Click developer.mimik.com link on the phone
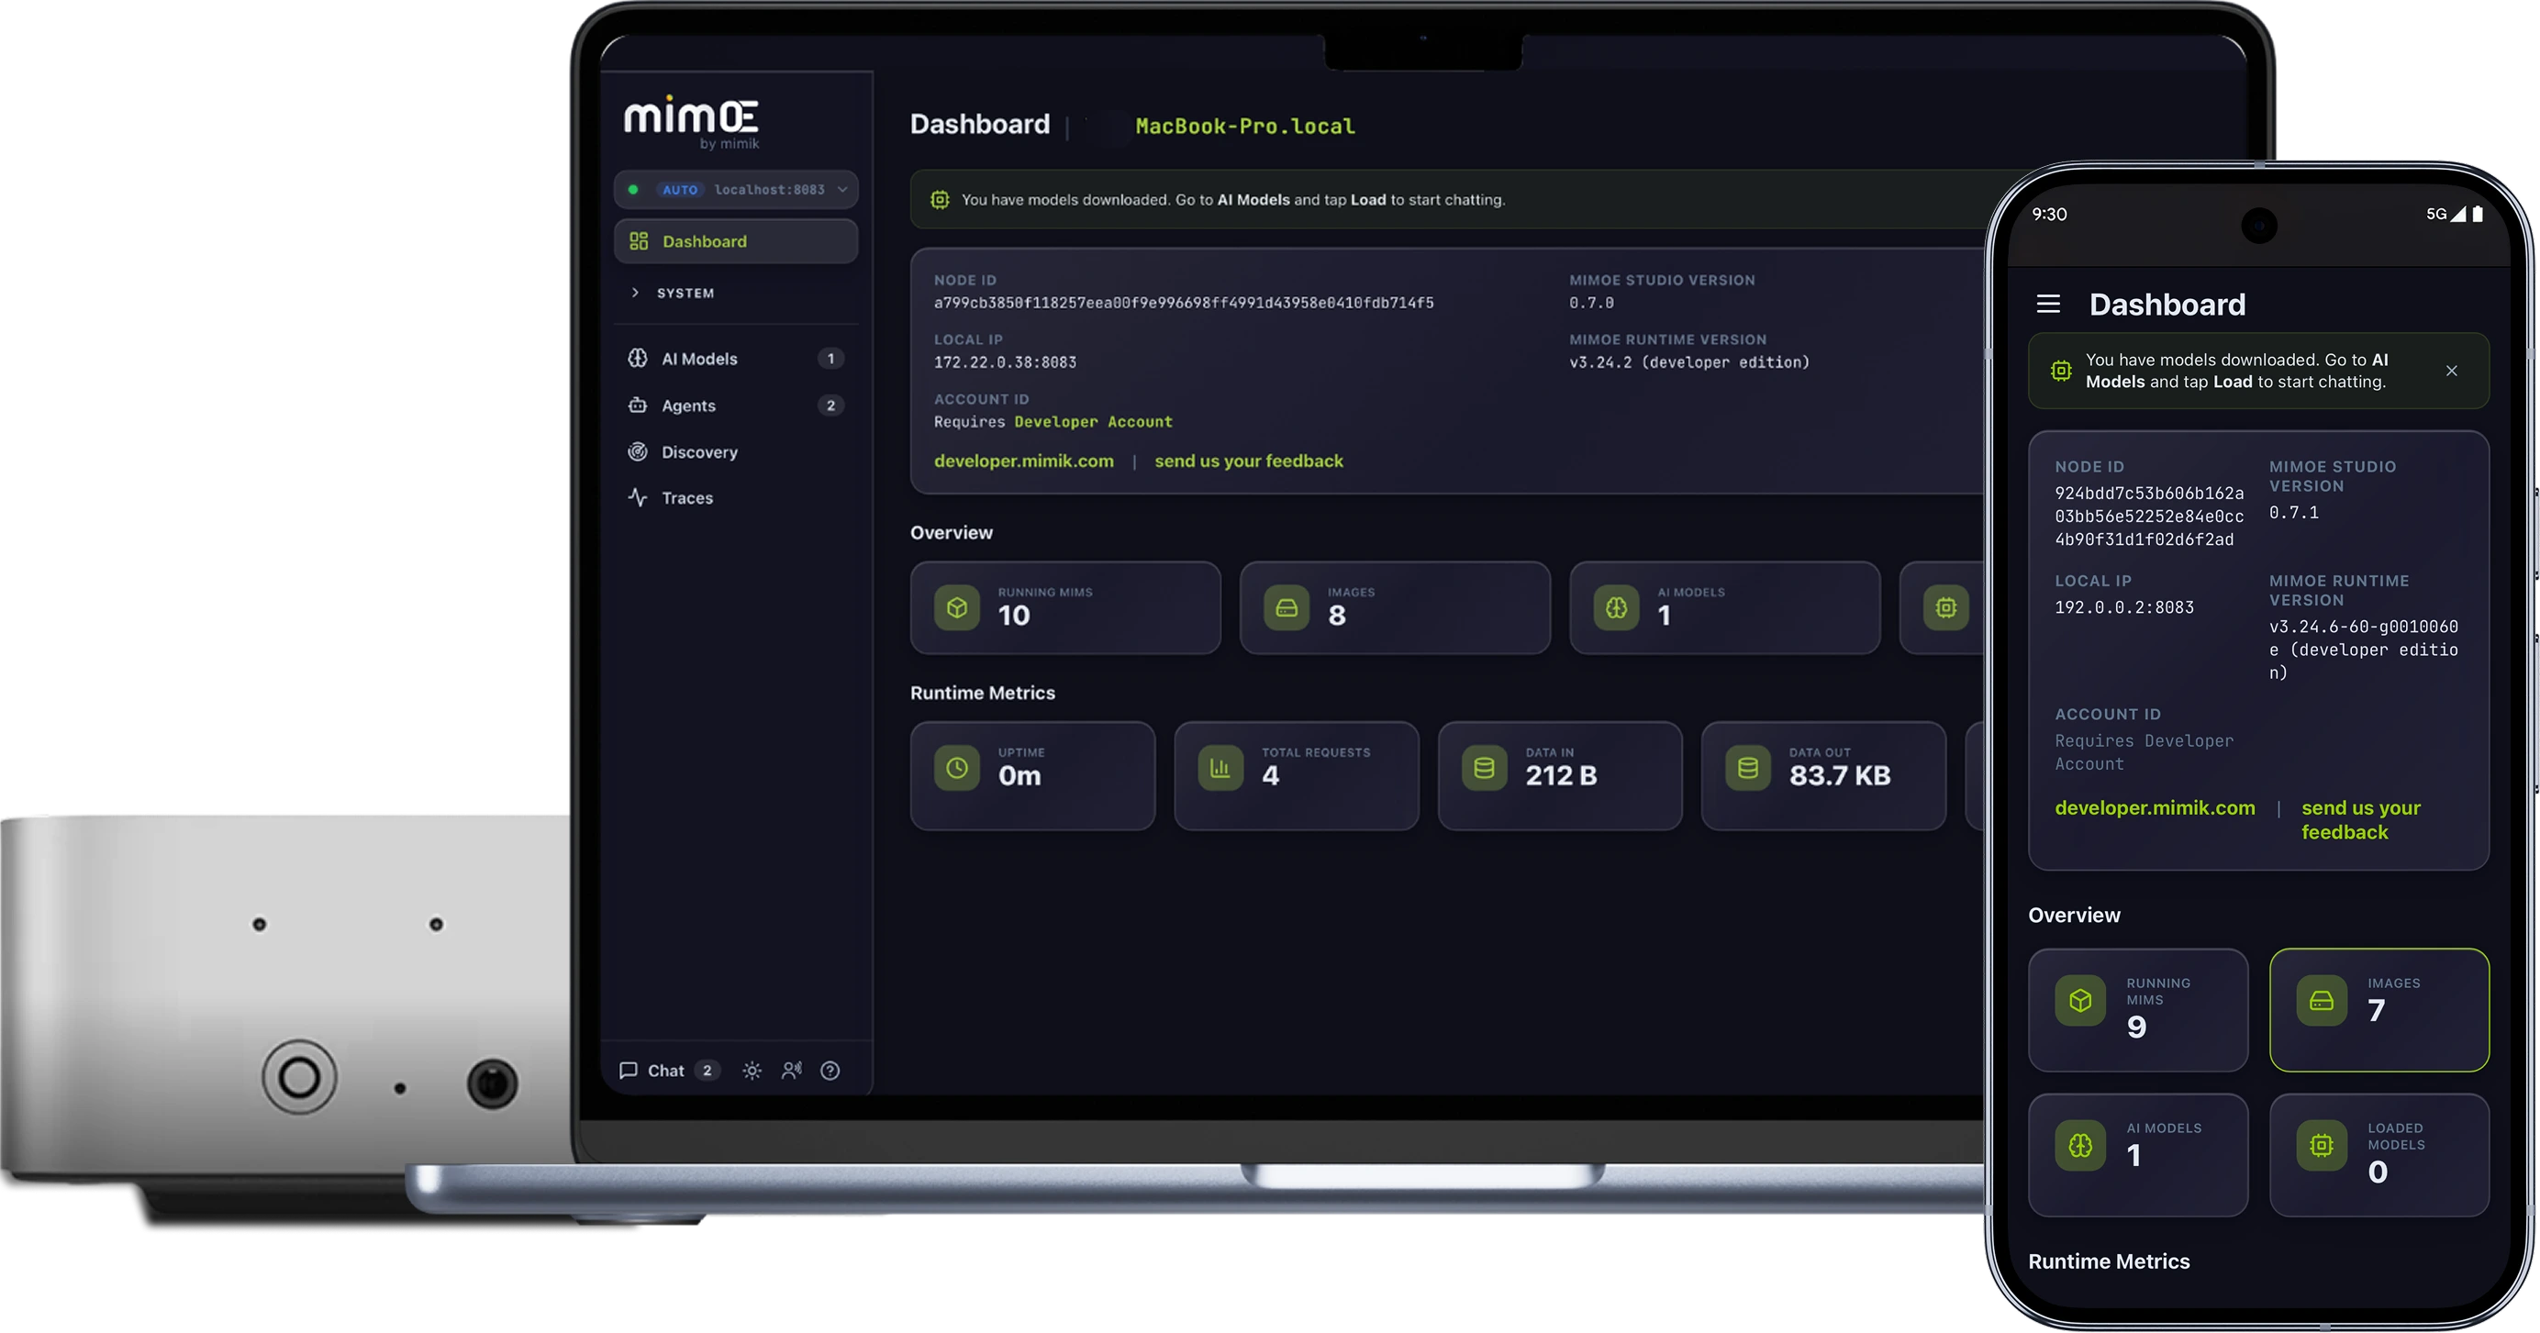 click(x=2155, y=807)
